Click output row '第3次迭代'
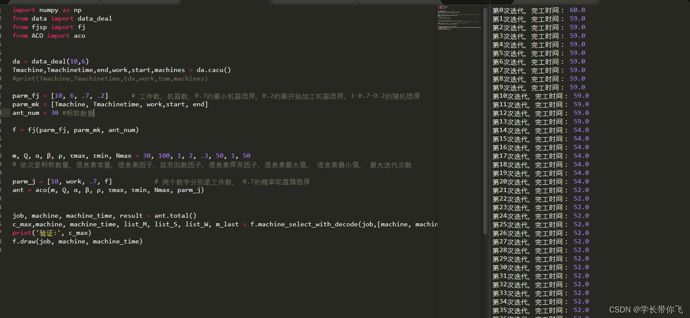 539,36
